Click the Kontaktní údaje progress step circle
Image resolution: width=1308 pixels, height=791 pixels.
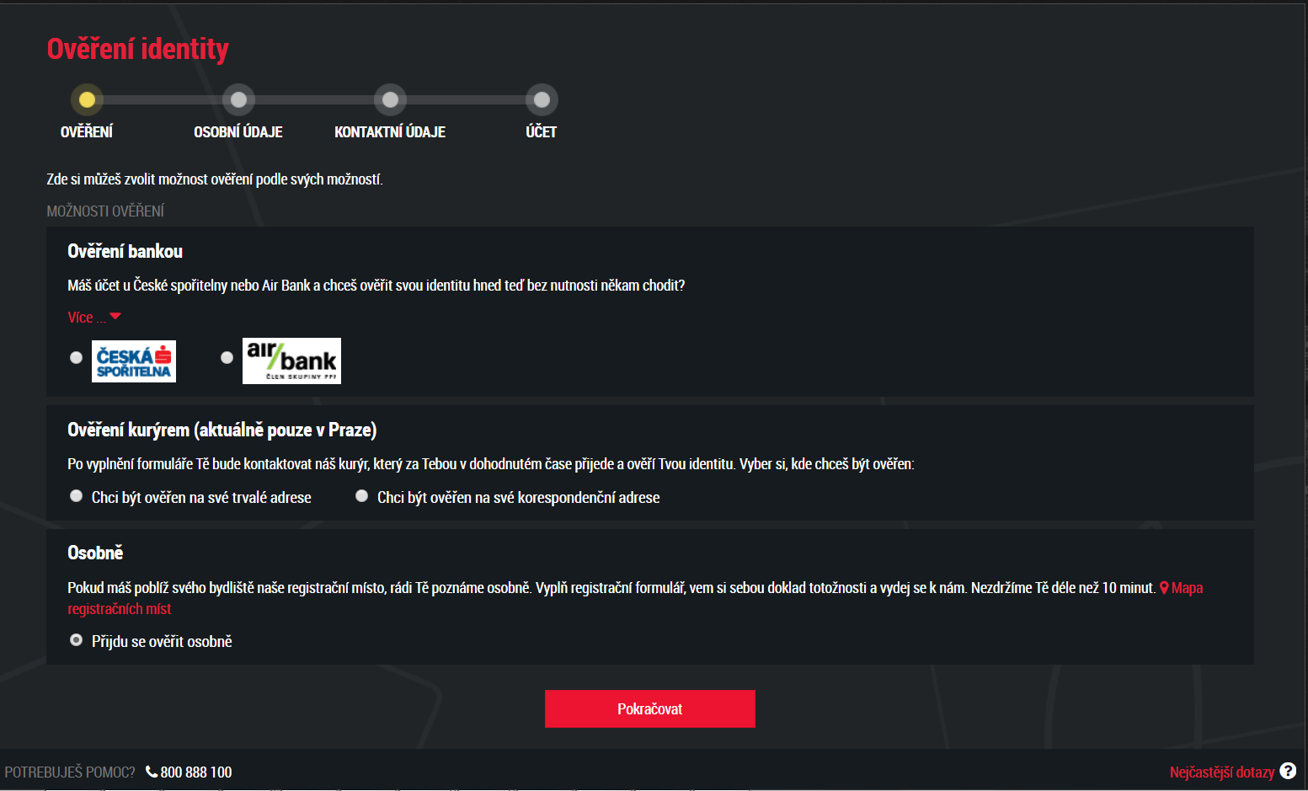tap(390, 99)
